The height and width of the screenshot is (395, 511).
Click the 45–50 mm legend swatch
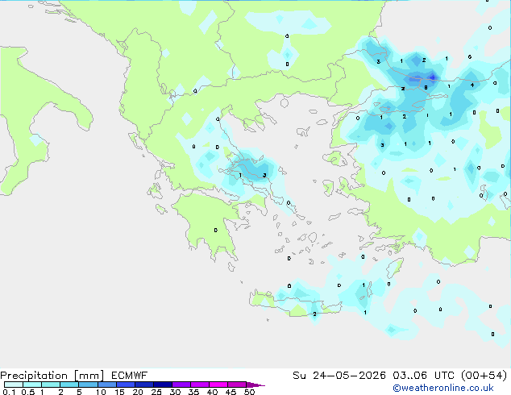[x=237, y=385]
